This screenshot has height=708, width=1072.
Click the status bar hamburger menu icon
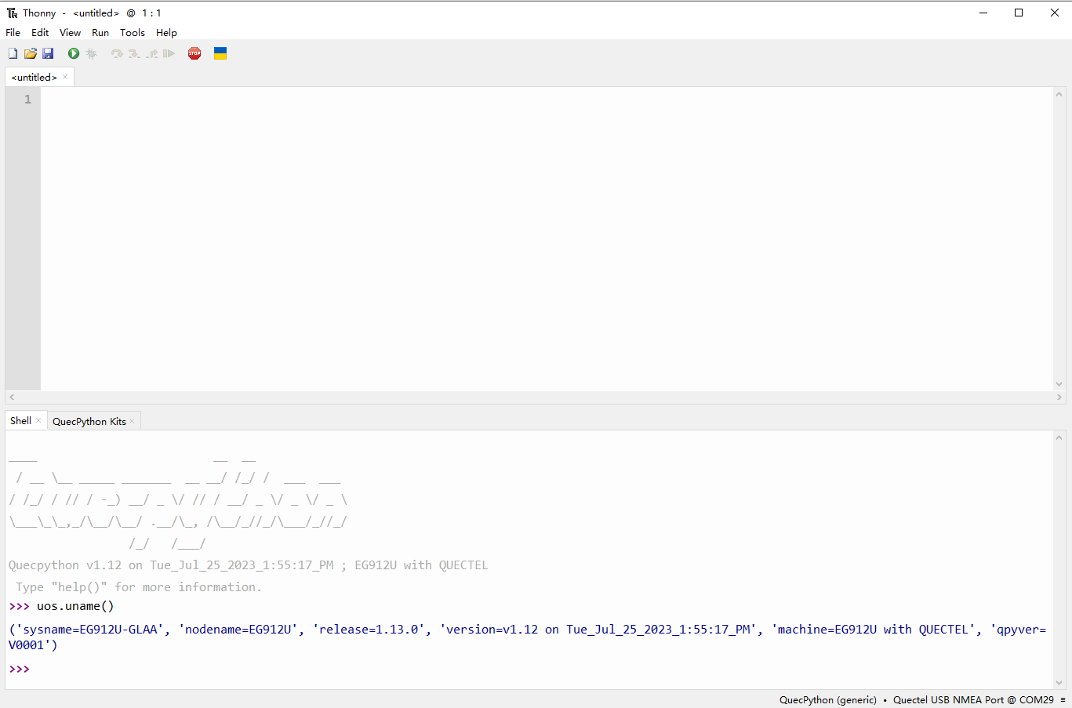click(1063, 699)
